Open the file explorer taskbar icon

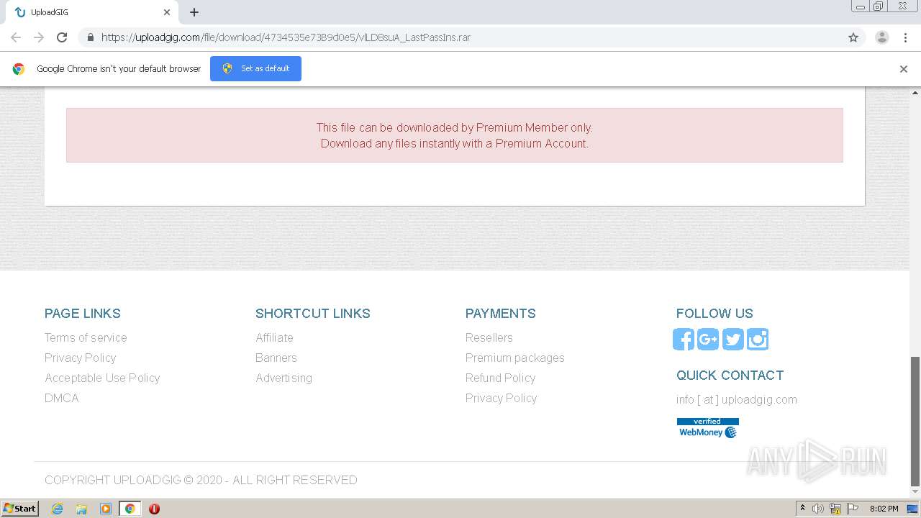[81, 509]
